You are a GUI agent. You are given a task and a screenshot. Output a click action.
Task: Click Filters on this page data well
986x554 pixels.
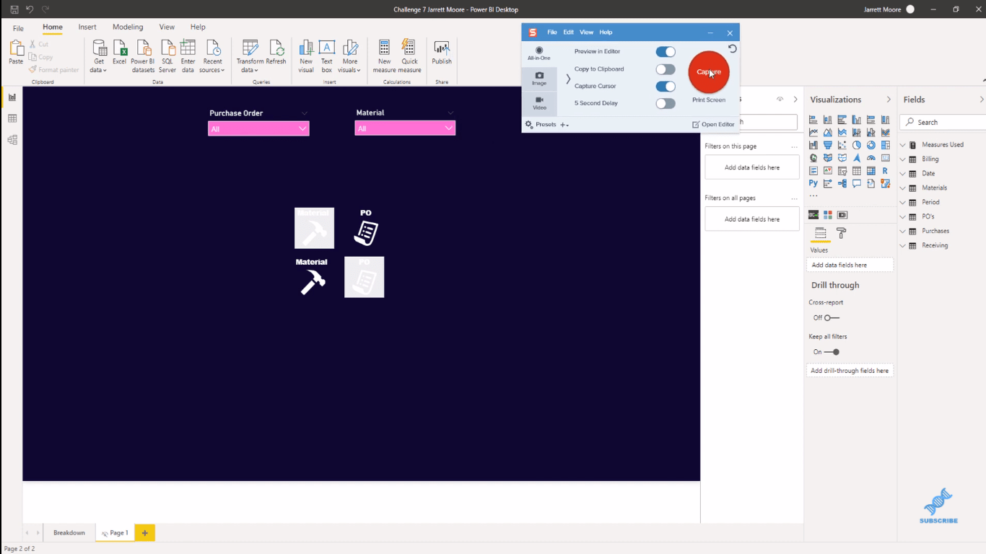[x=752, y=167]
